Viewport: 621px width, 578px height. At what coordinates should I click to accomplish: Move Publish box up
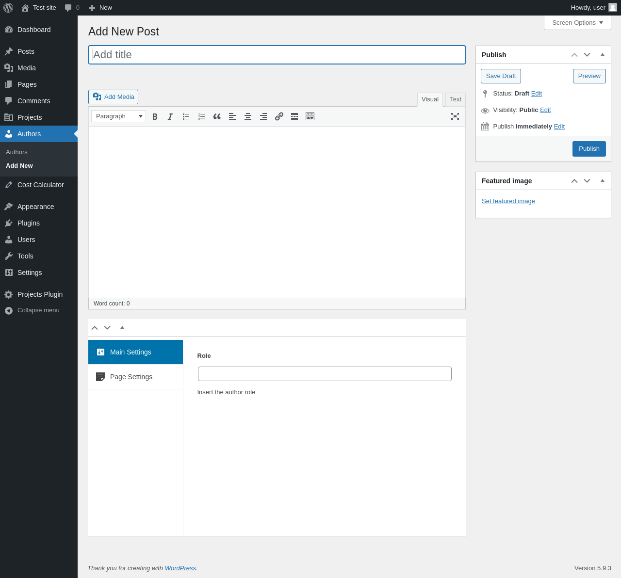(574, 55)
